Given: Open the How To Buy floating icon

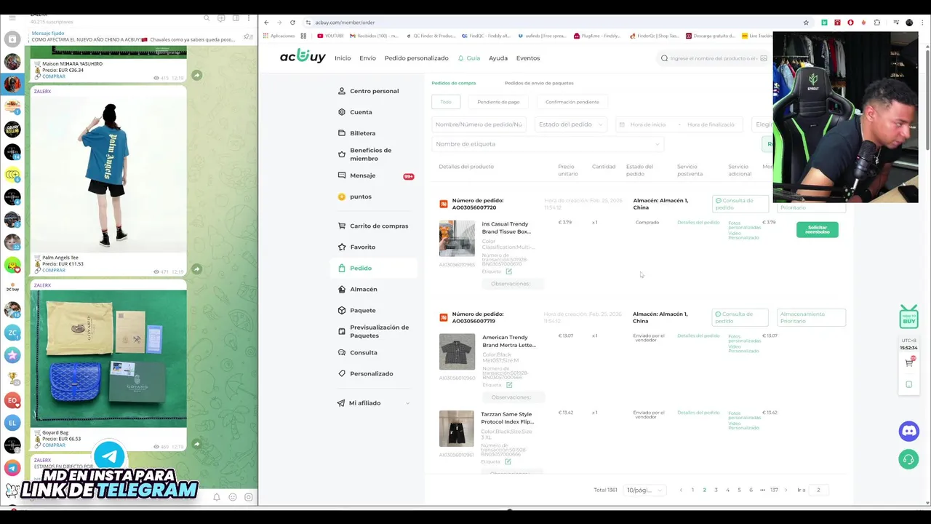Looking at the screenshot, I should [x=908, y=317].
